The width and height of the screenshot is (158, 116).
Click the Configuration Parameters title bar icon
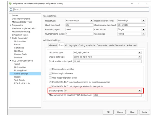(10, 4)
